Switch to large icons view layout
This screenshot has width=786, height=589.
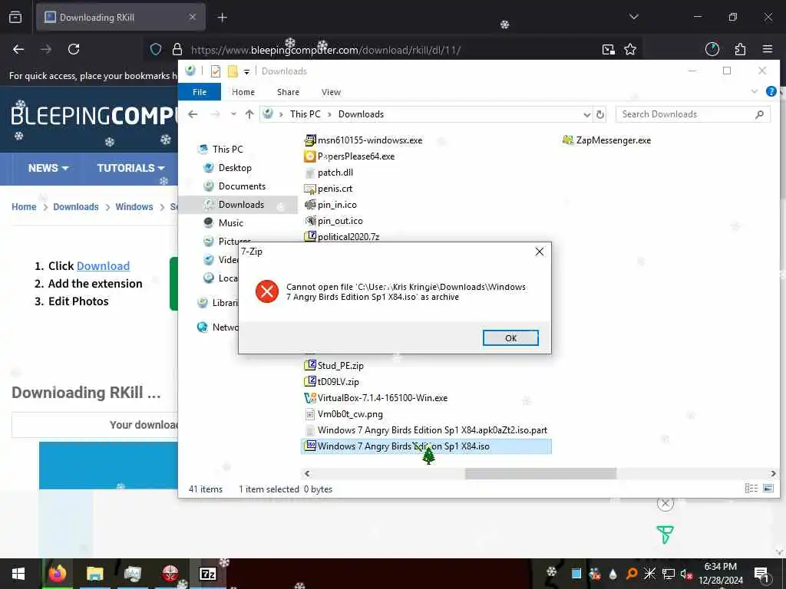pos(768,489)
